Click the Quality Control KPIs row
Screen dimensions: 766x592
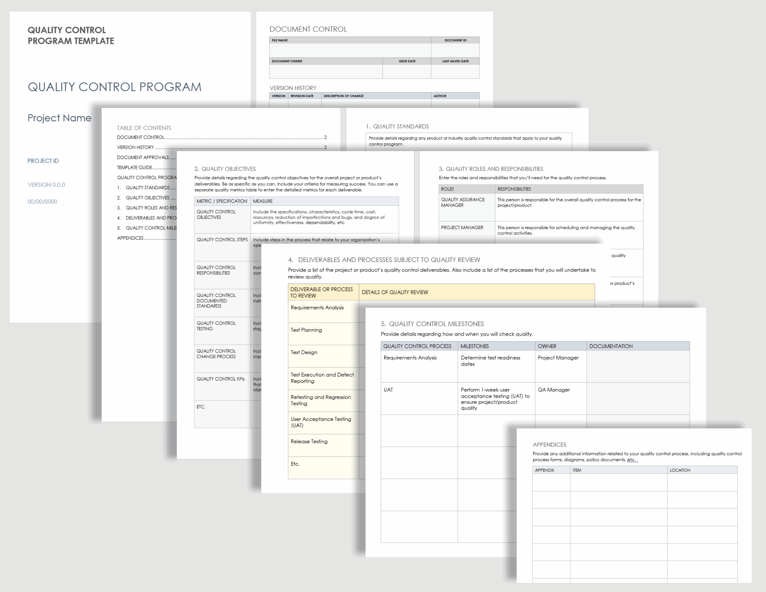[221, 379]
